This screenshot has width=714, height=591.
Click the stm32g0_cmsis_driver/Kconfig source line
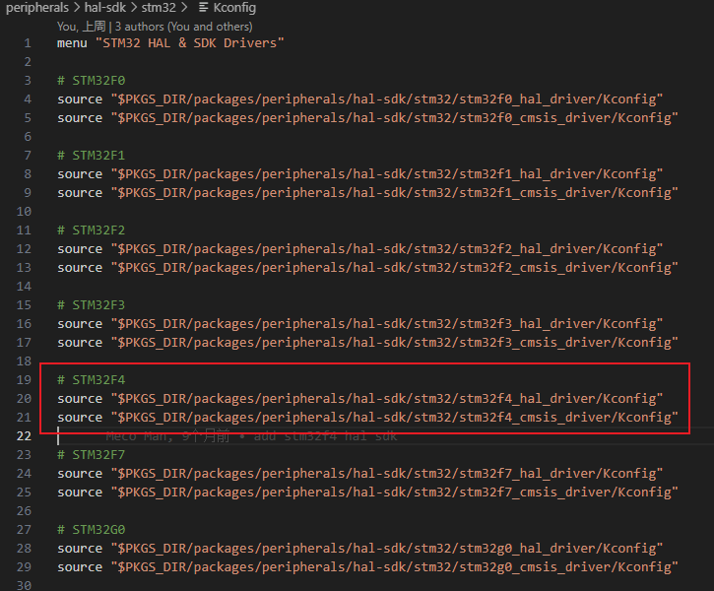click(x=367, y=567)
